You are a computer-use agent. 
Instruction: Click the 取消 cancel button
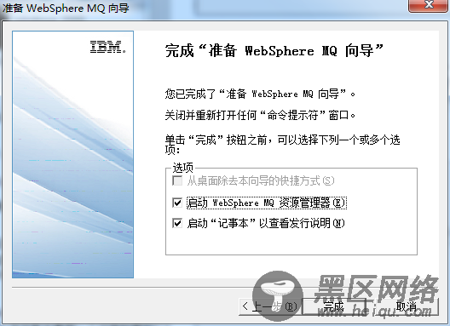coord(407,306)
